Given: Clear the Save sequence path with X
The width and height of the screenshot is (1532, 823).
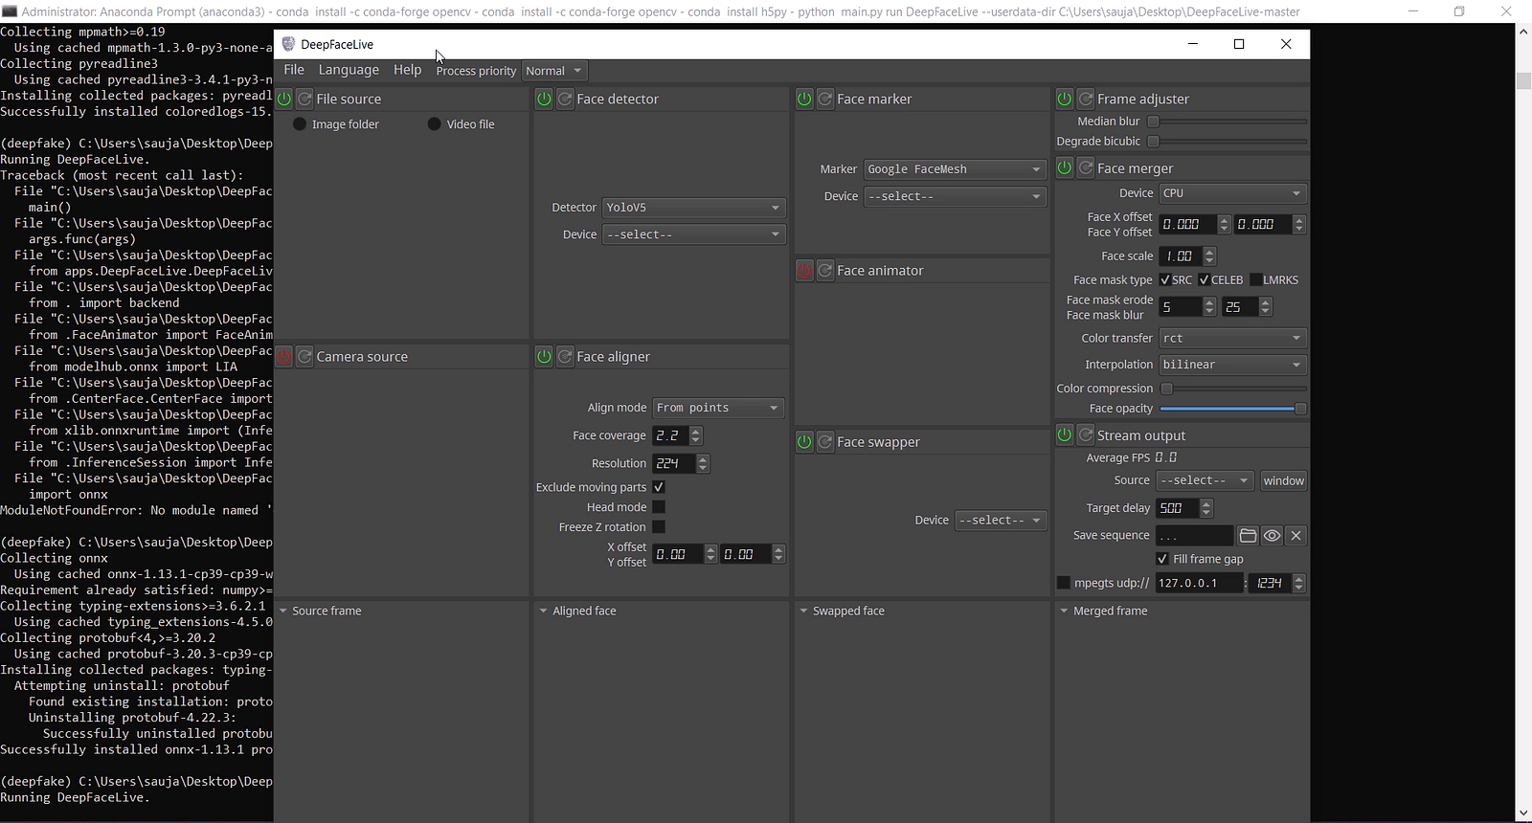Looking at the screenshot, I should coord(1295,535).
